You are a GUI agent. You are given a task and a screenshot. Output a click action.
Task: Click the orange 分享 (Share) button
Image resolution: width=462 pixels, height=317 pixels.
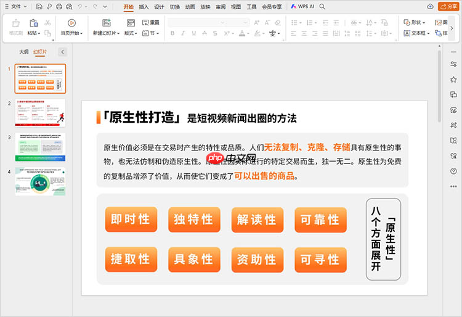tap(448, 7)
